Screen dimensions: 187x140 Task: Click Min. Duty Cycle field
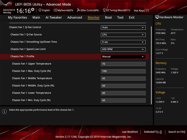(123, 100)
